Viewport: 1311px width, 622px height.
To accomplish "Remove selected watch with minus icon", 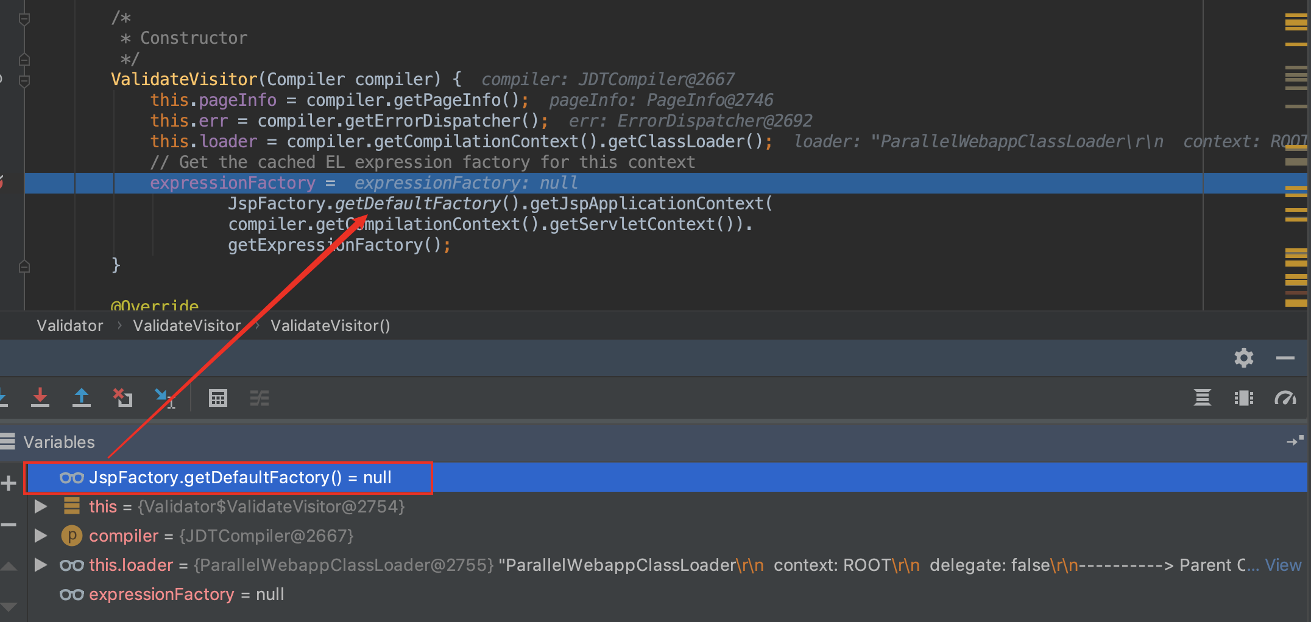I will (9, 525).
